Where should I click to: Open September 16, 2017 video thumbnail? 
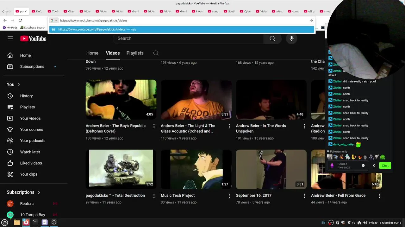271,169
